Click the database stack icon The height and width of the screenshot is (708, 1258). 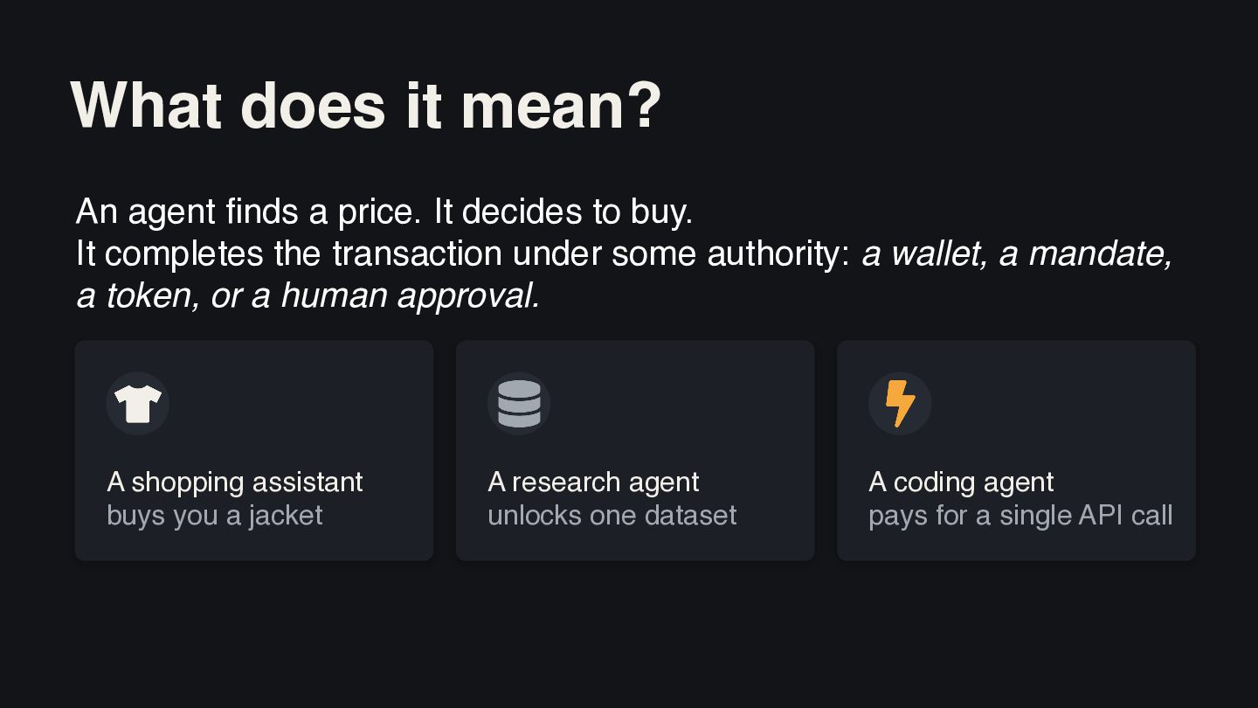(519, 404)
